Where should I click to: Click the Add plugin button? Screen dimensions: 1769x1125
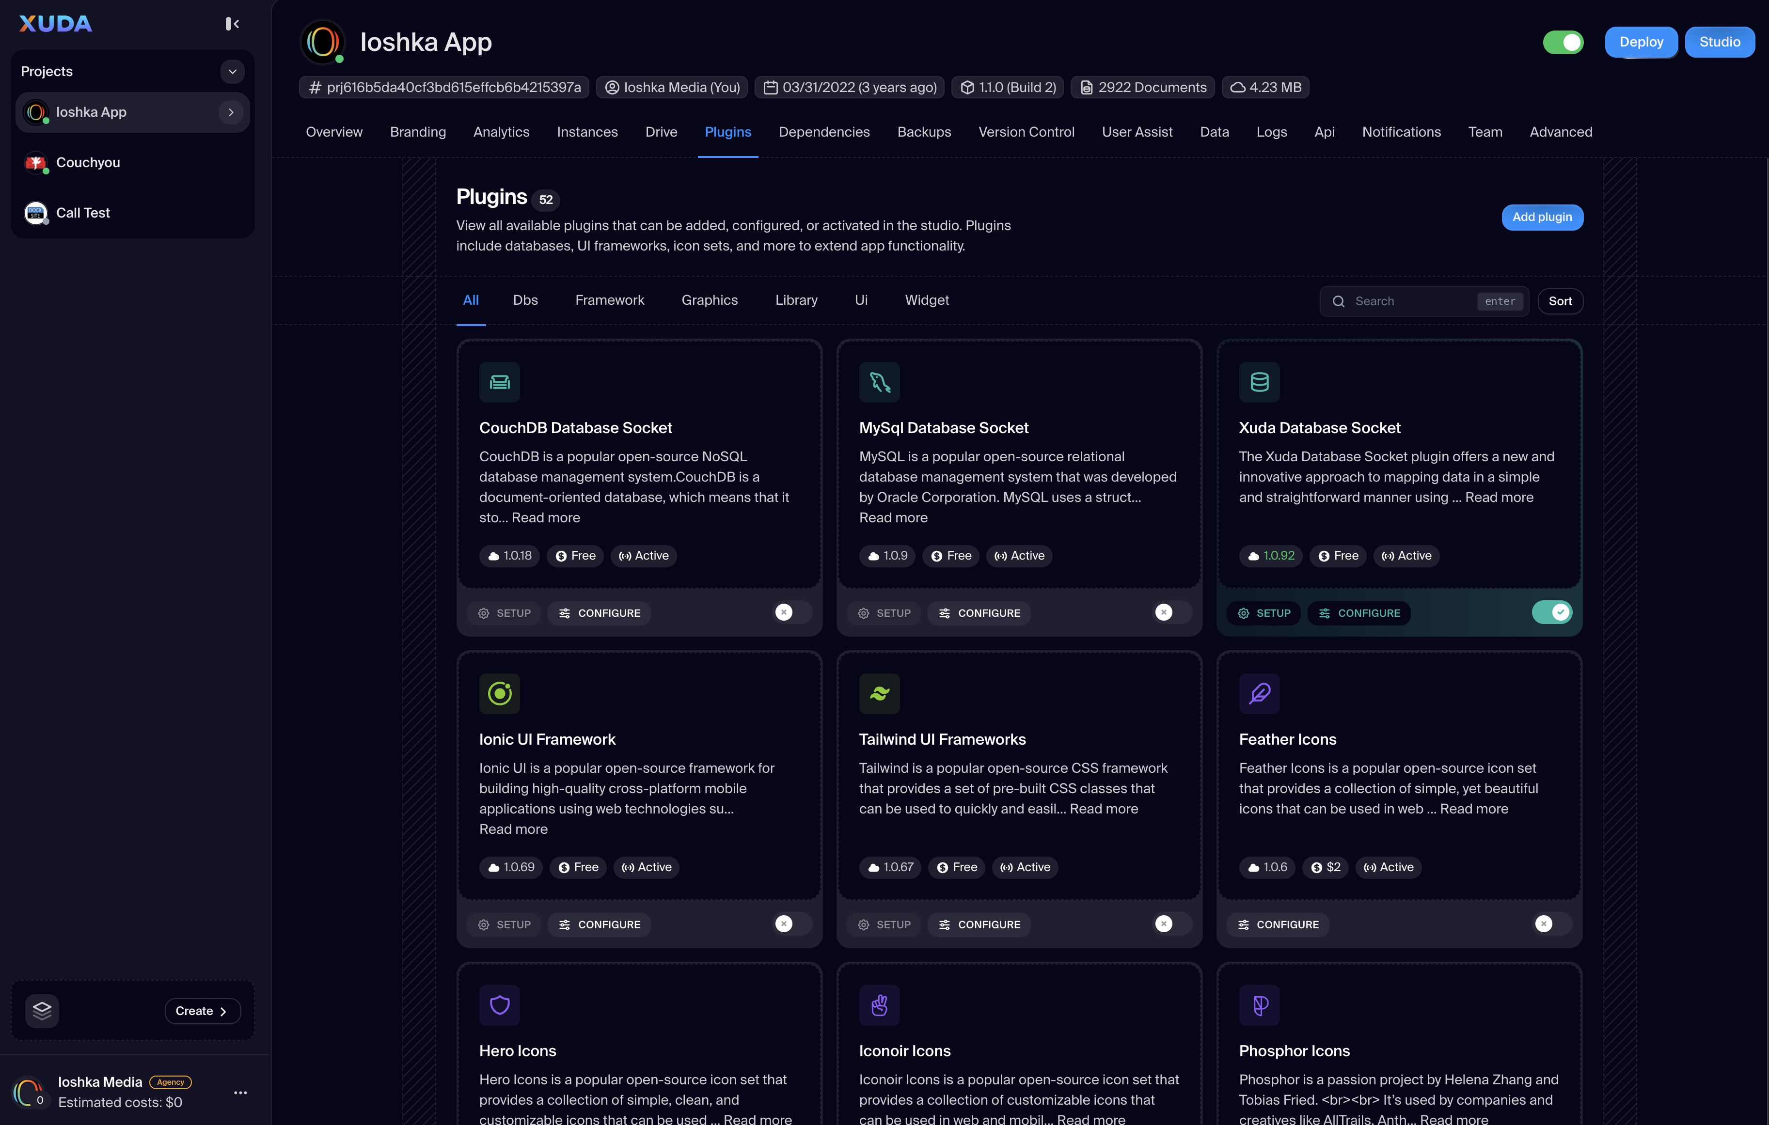point(1541,218)
